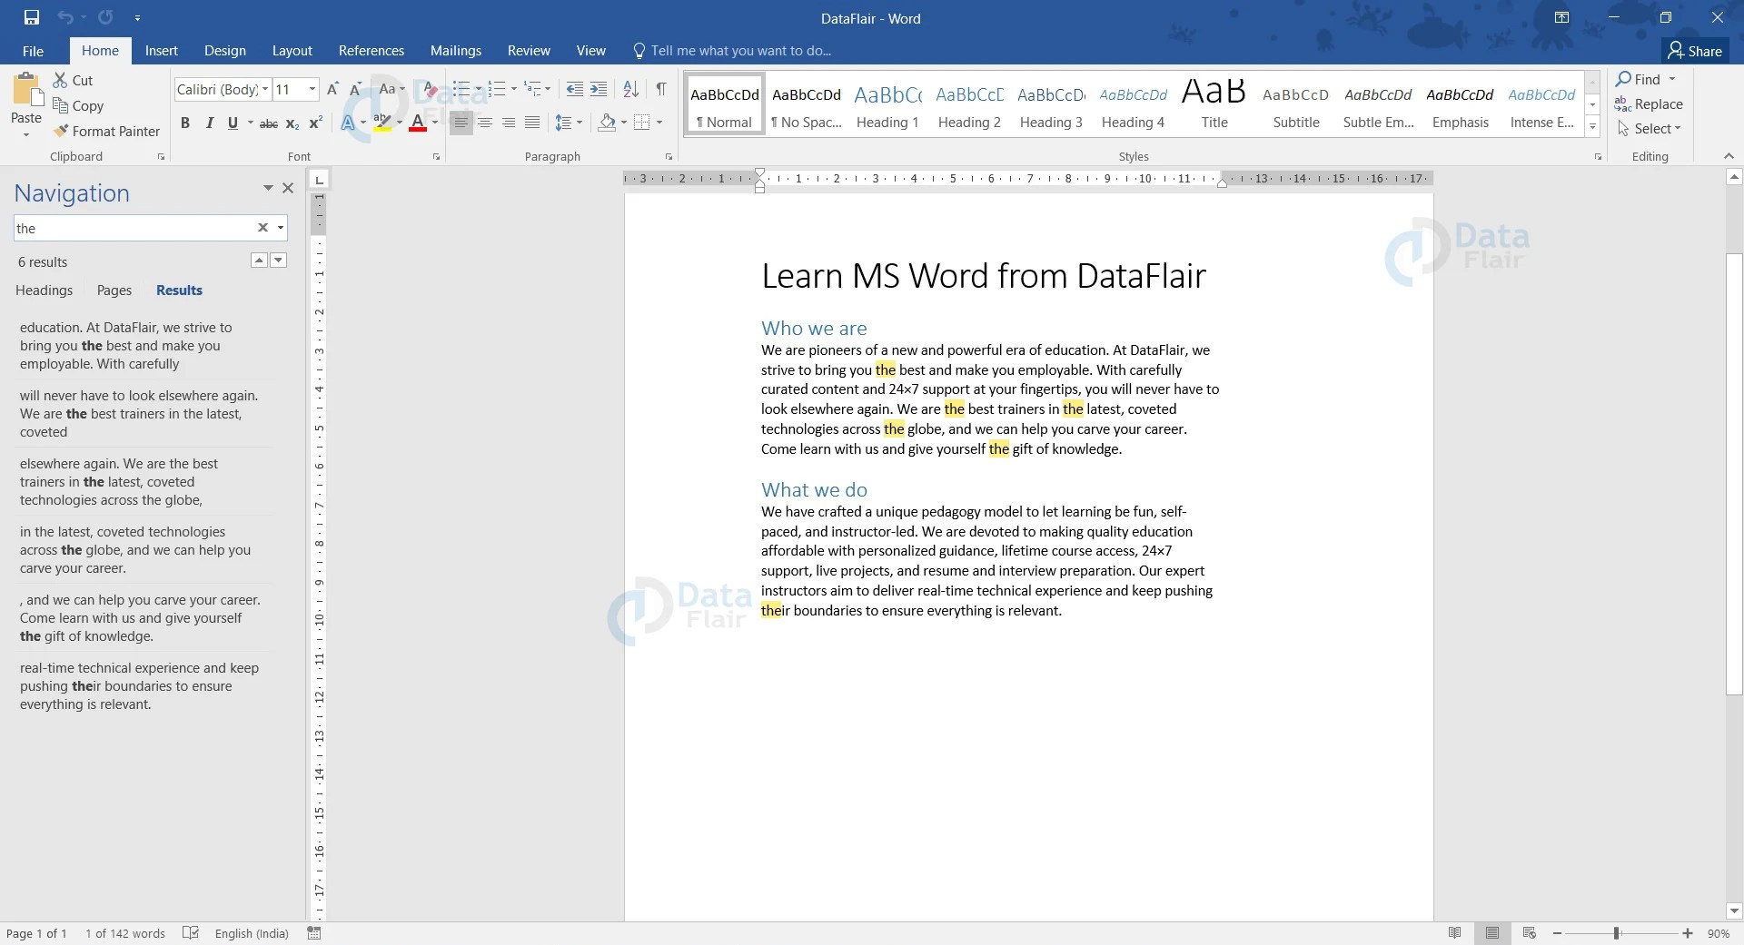
Task: Click the Sort A-Z icon
Action: pos(630,89)
